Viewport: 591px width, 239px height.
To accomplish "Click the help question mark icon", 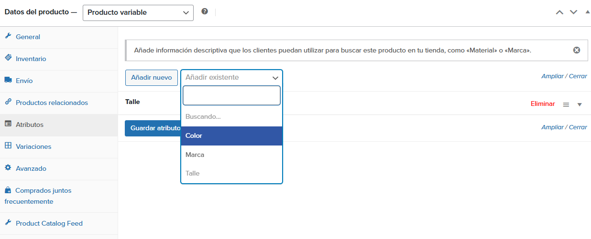I will [205, 11].
